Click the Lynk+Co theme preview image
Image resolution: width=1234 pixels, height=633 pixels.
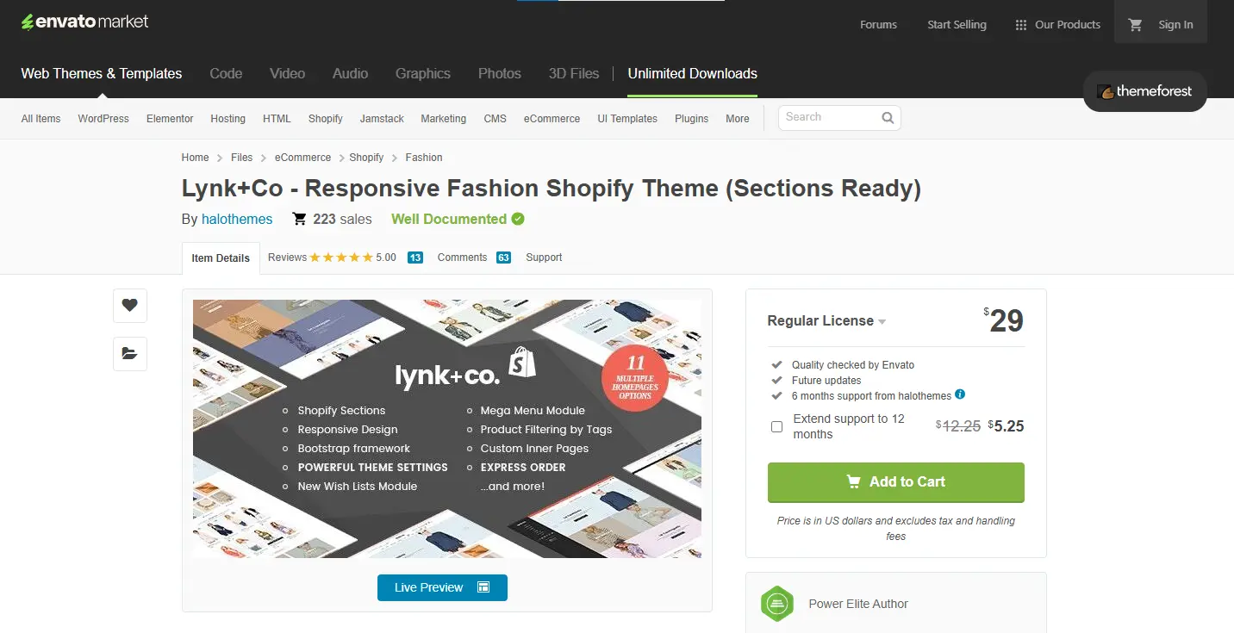446,429
